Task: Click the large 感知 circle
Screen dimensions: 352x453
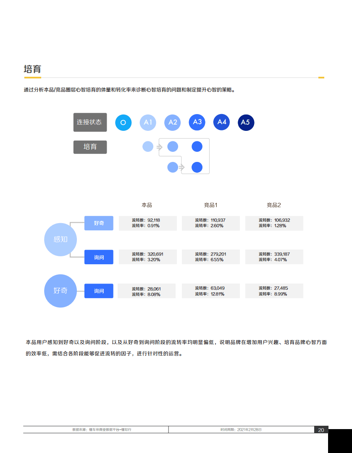Action: click(x=60, y=240)
